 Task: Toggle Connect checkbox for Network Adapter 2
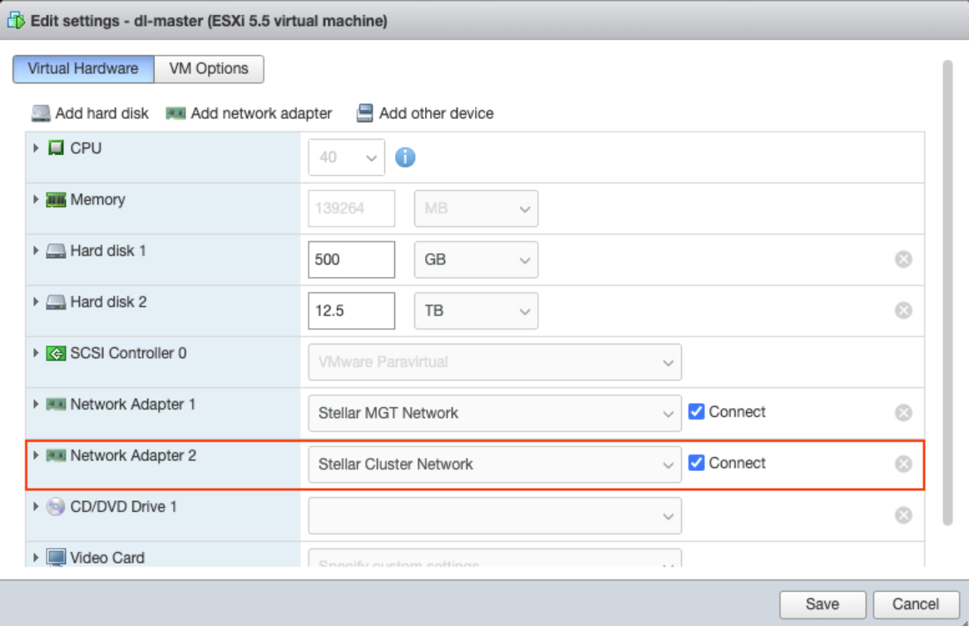pyautogui.click(x=697, y=464)
